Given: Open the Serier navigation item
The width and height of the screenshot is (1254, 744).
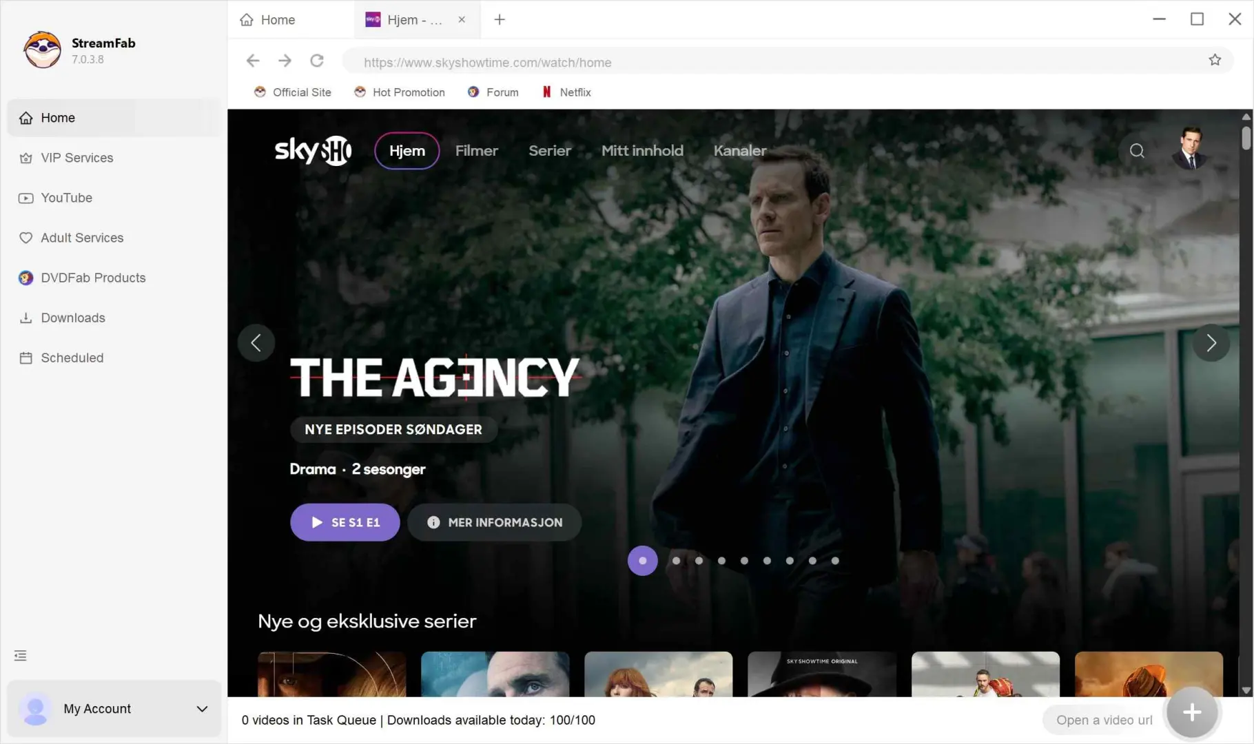Looking at the screenshot, I should coord(550,151).
